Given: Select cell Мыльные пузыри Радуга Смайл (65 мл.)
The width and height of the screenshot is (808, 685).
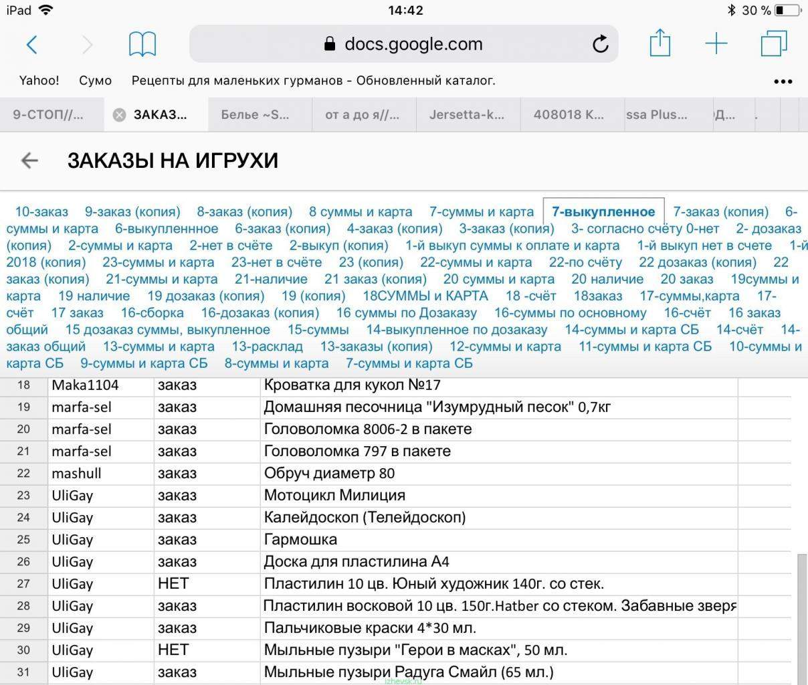Looking at the screenshot, I should click(x=499, y=672).
